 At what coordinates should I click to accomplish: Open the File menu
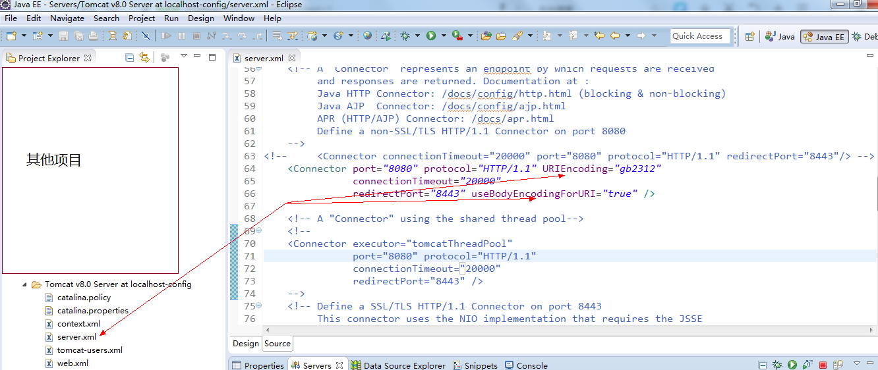coord(11,18)
